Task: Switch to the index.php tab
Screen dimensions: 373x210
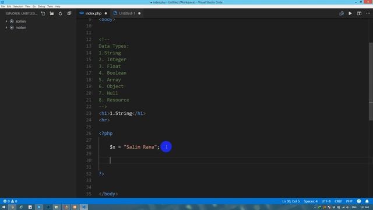Action: [x=93, y=13]
